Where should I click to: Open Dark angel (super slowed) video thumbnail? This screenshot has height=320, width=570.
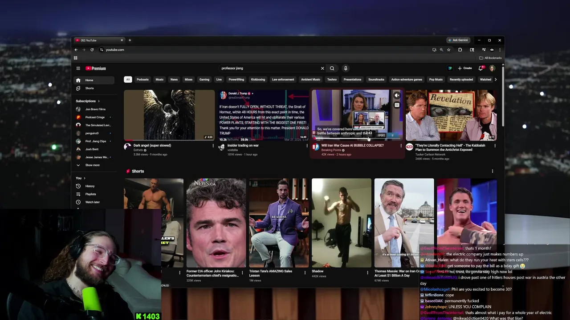169,115
